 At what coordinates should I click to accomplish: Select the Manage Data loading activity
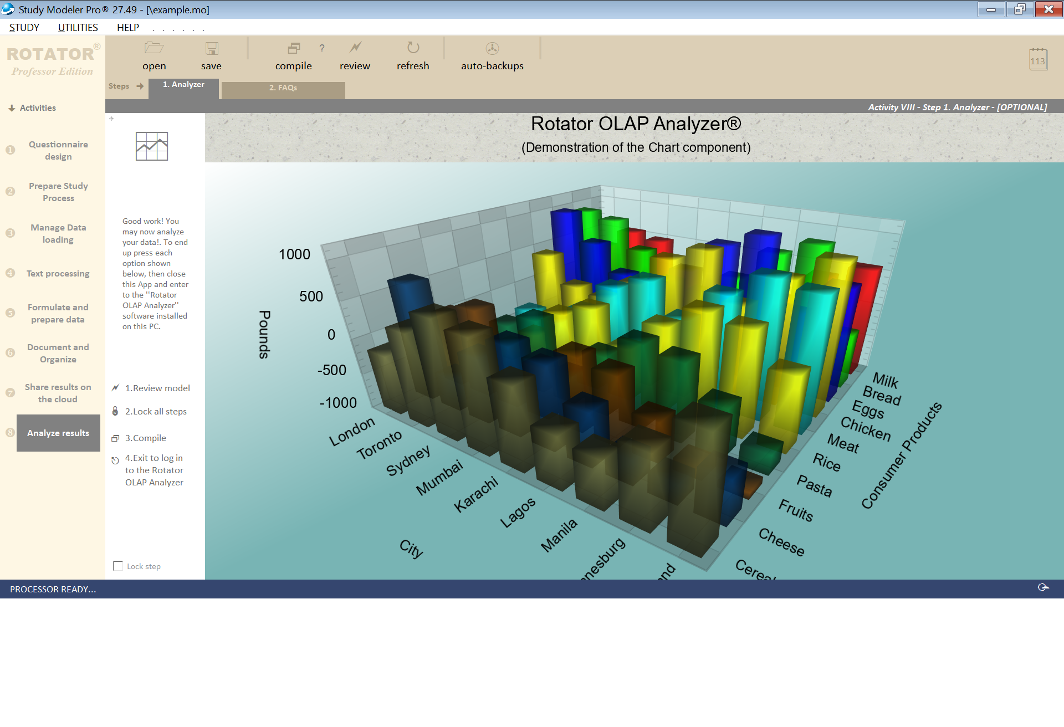58,233
